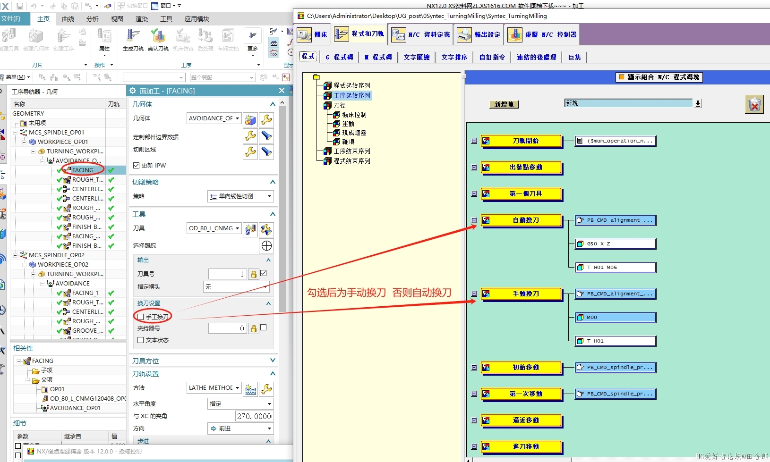Enable the 手工换刀 checkbox
Screen dimensions: 770x462
tap(140, 317)
